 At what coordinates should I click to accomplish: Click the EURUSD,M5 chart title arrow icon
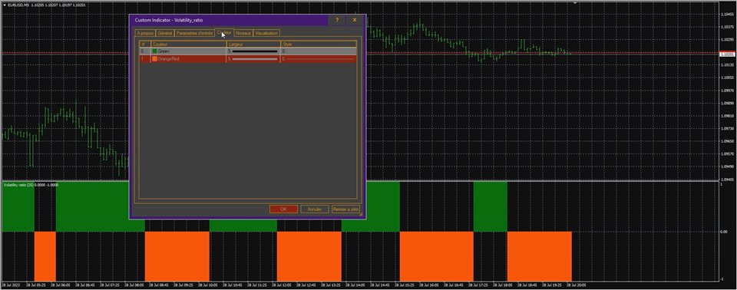pos(5,5)
